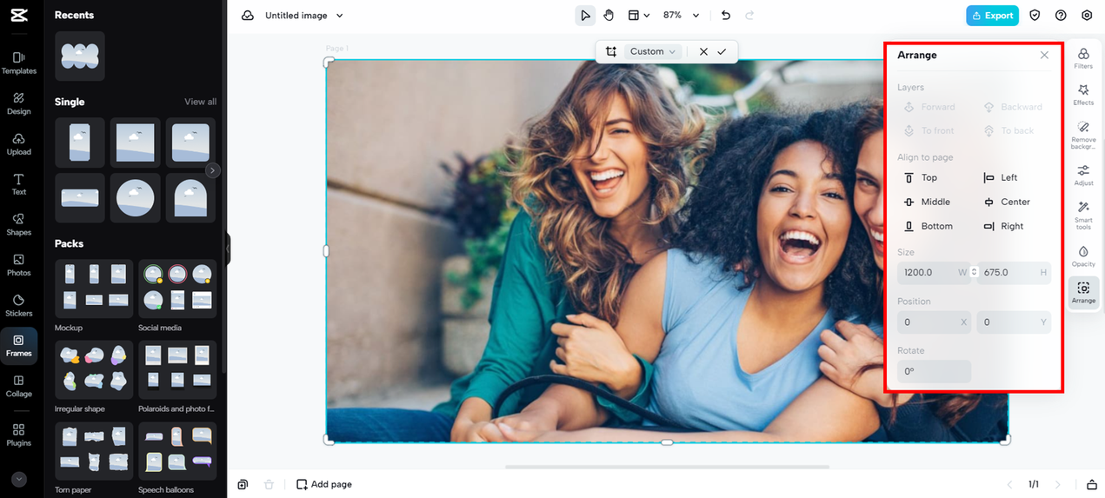Open the Torn paper frame pack
Viewport: 1105px width, 498px height.
coord(94,451)
